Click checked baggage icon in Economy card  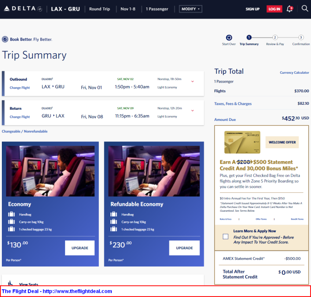click(11, 229)
